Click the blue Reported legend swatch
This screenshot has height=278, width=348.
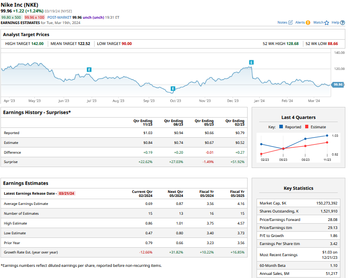281,127
